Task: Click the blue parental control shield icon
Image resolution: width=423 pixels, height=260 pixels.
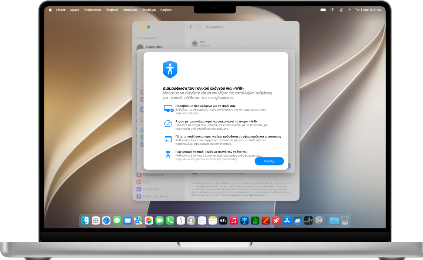Action: [170, 70]
